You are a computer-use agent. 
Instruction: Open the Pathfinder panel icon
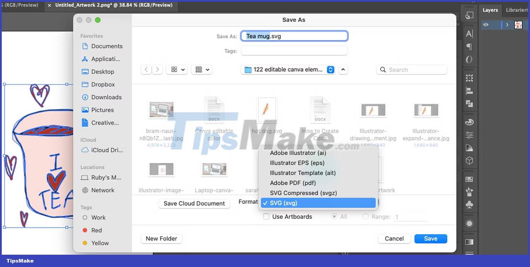(469, 103)
